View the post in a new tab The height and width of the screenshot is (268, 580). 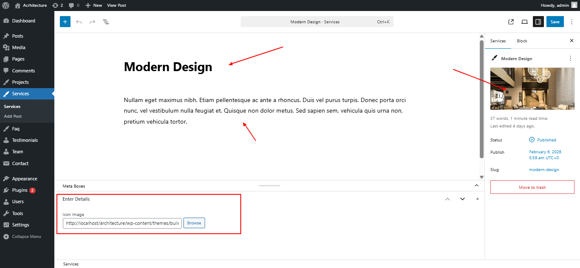pos(511,22)
